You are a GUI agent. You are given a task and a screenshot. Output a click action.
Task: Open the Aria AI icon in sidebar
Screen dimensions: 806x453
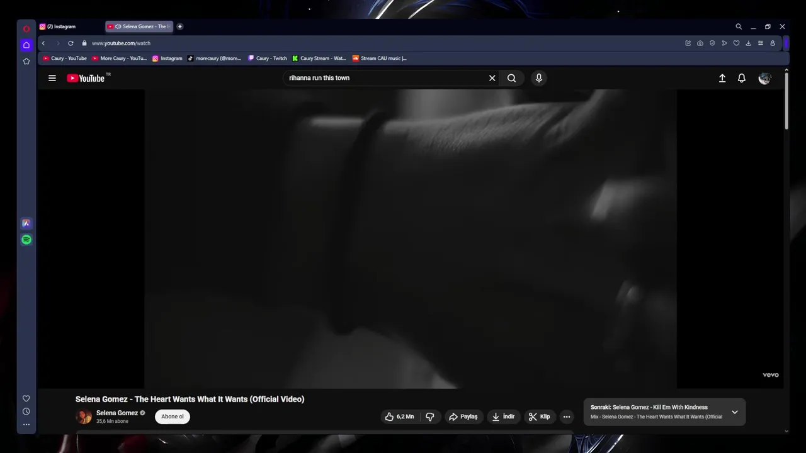tap(26, 223)
